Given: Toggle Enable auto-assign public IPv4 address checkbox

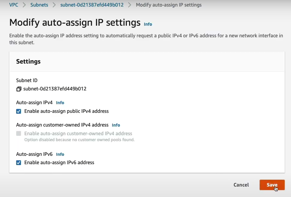Looking at the screenshot, I should [x=19, y=111].
